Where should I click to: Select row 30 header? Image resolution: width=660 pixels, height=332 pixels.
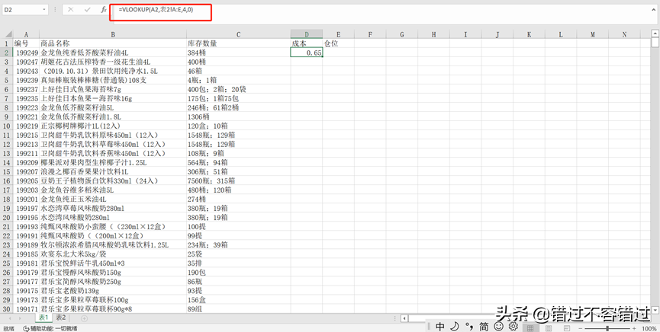tap(7, 309)
